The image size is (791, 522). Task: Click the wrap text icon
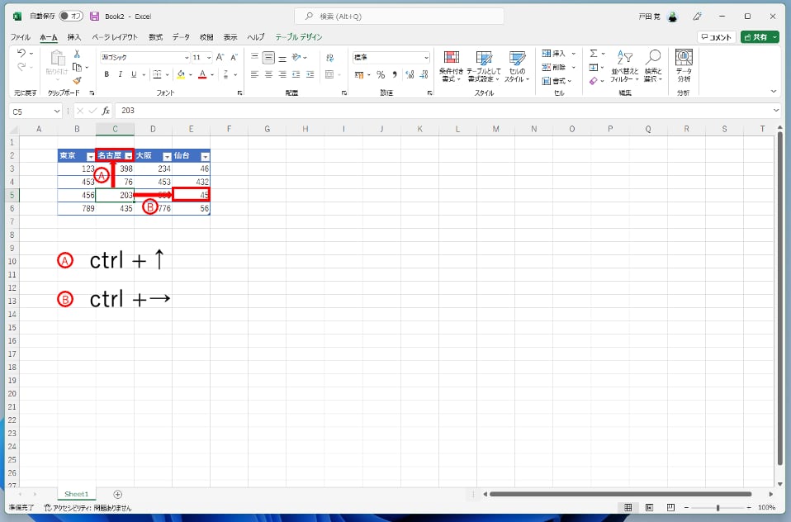[330, 58]
